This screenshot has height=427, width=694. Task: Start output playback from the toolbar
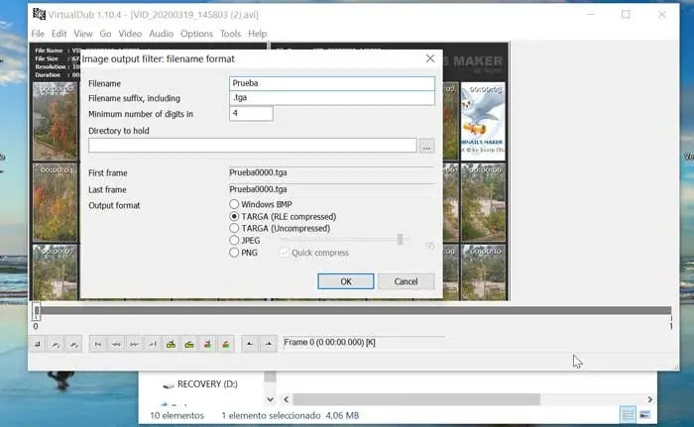tap(74, 344)
